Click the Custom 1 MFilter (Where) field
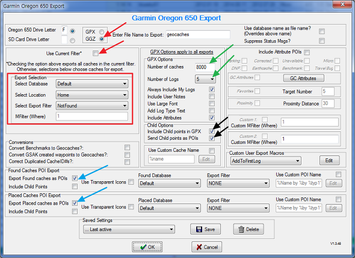Screen dimensions: 355x258 click(x=309, y=122)
